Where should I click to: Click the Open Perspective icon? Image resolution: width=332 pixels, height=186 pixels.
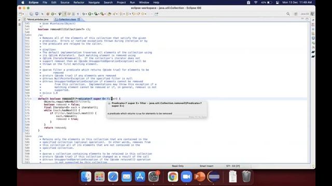coord(296,14)
